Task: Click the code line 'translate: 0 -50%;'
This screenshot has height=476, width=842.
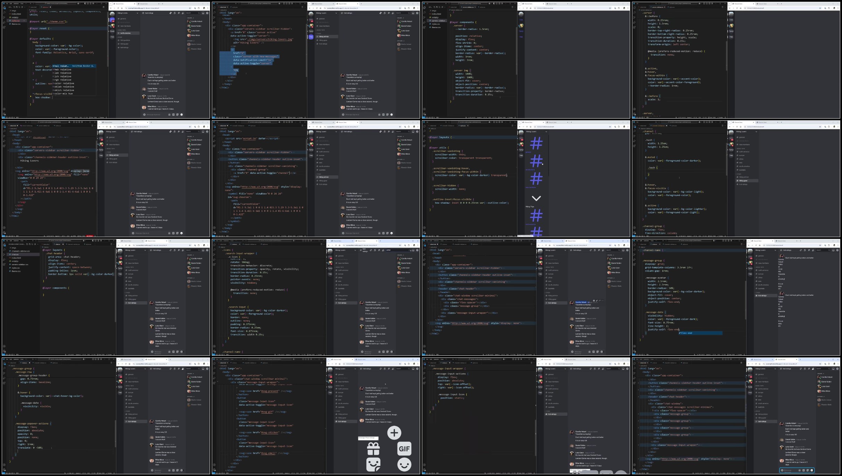Action: pos(30,448)
